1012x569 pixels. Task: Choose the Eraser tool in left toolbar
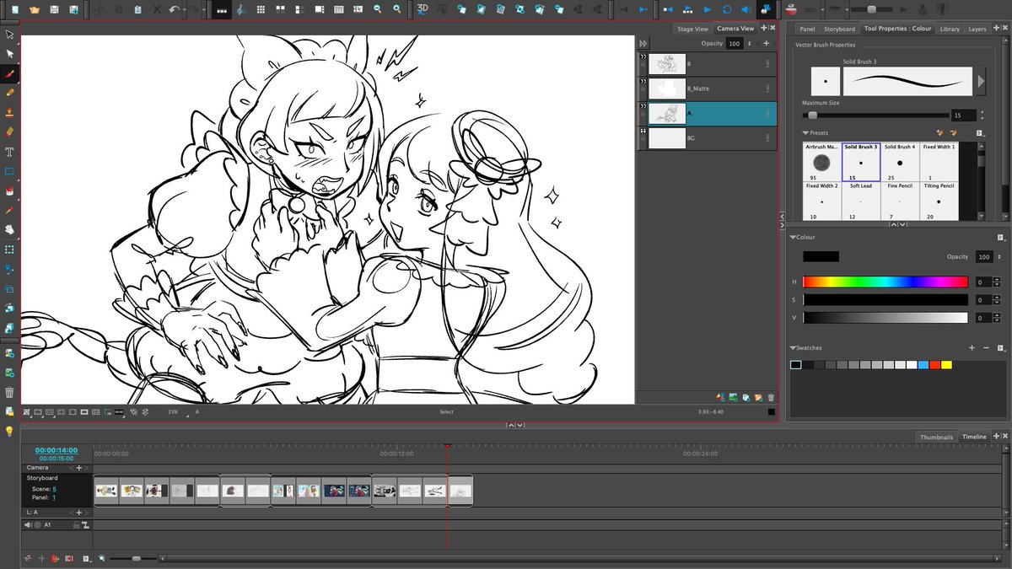pyautogui.click(x=9, y=132)
